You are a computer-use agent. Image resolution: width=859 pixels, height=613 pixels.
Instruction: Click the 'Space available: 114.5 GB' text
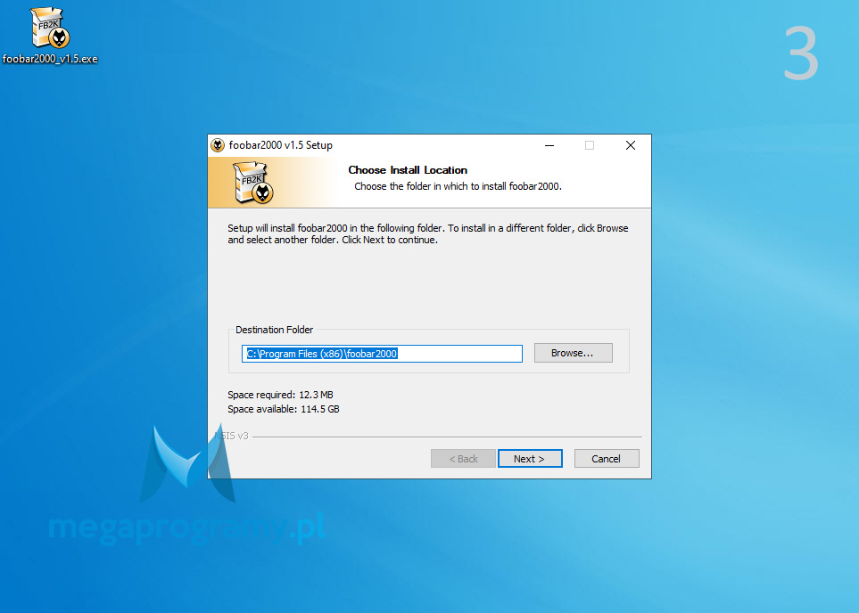tap(284, 409)
